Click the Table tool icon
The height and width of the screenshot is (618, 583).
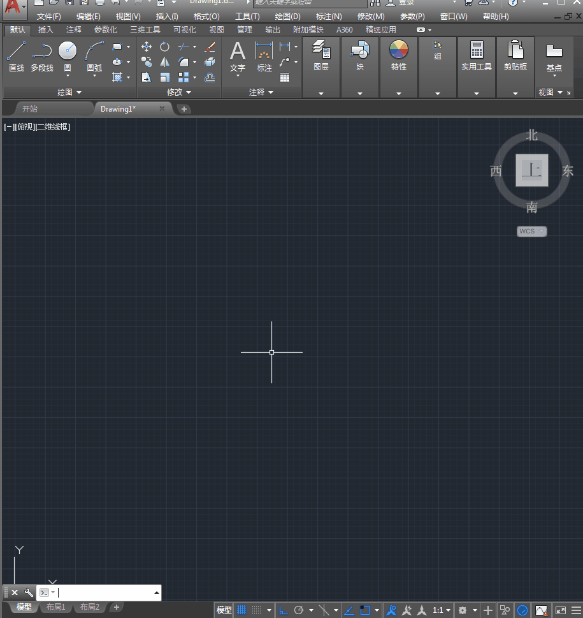285,77
